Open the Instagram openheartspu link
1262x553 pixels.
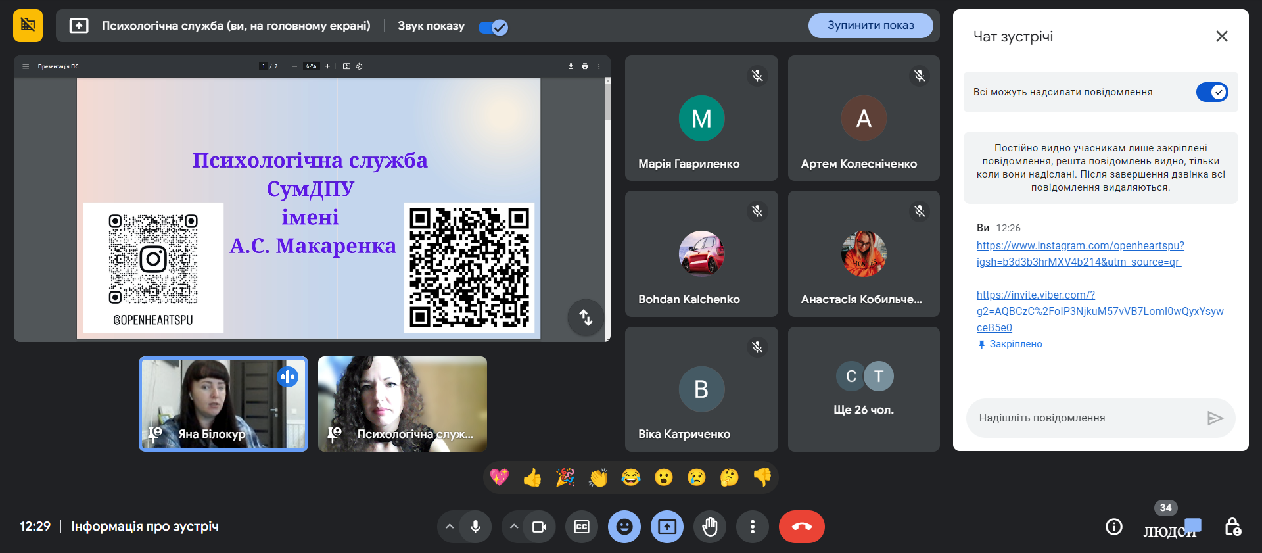click(1080, 246)
